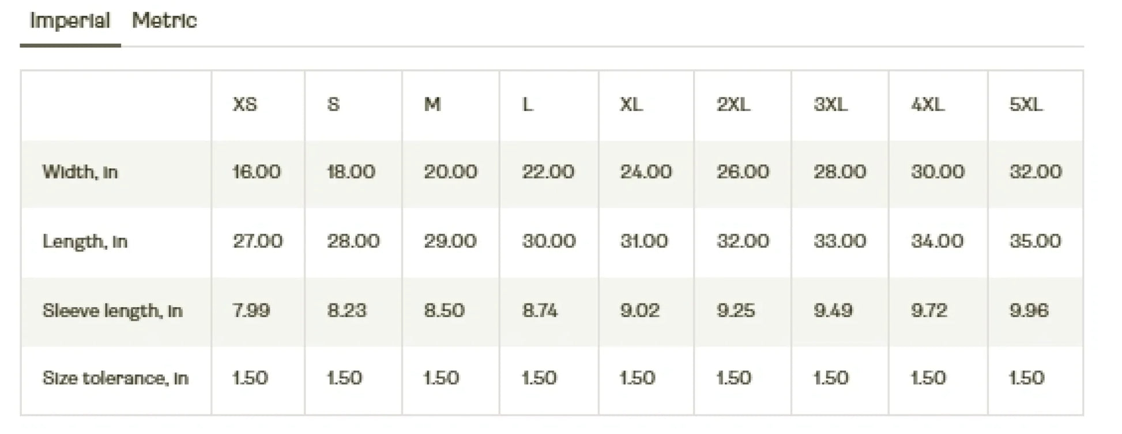This screenshot has height=434, width=1122.
Task: Click the 9.72 sleeve length for 4XL
Action: [929, 311]
